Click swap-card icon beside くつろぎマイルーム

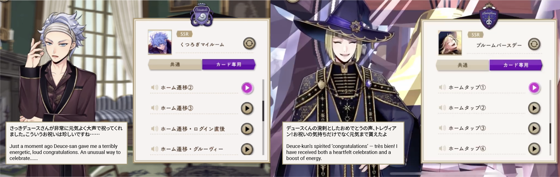pos(249,43)
